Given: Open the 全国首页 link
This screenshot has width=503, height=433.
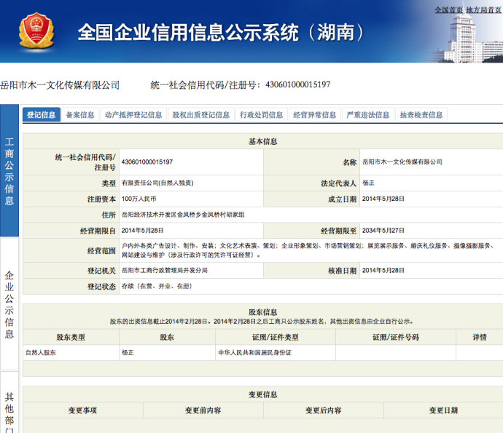Looking at the screenshot, I should pyautogui.click(x=448, y=10).
